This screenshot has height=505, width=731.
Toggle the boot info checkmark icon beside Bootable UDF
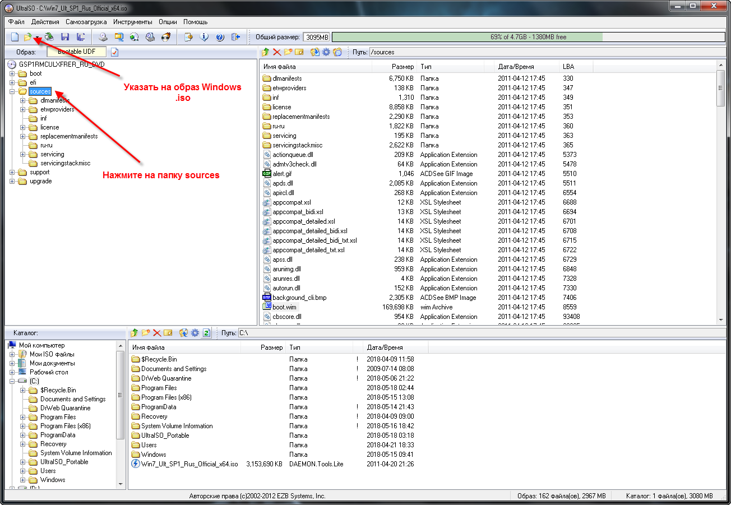coord(115,52)
